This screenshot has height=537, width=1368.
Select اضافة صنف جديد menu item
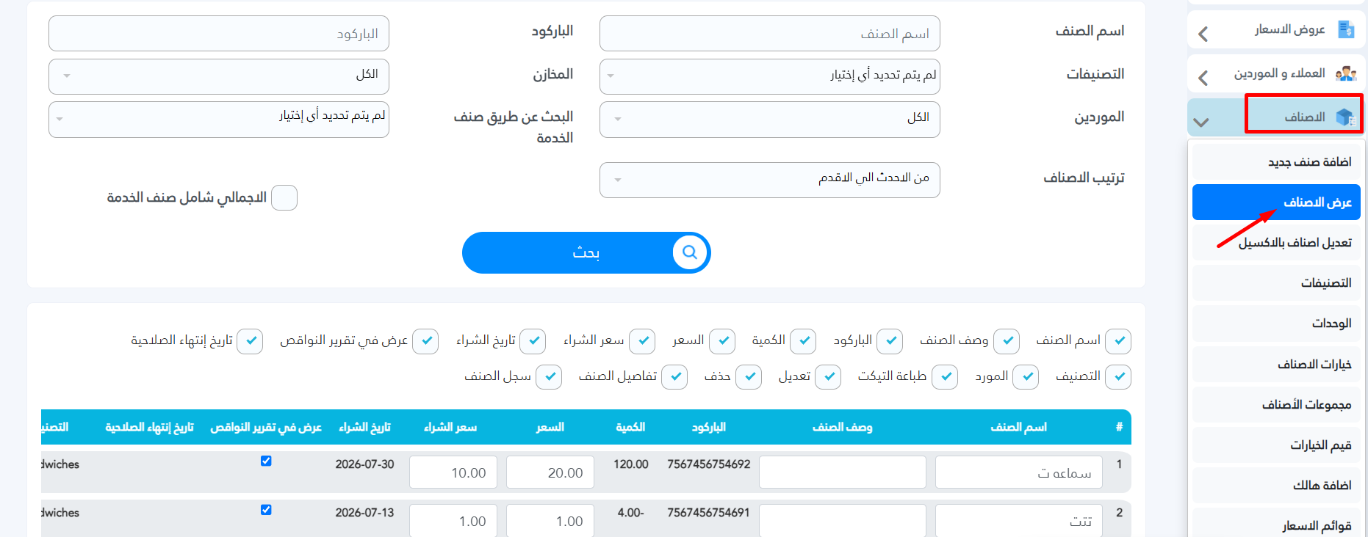tap(1276, 162)
